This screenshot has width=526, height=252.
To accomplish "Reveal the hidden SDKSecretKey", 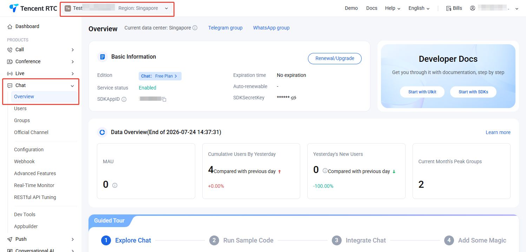I will (x=294, y=98).
